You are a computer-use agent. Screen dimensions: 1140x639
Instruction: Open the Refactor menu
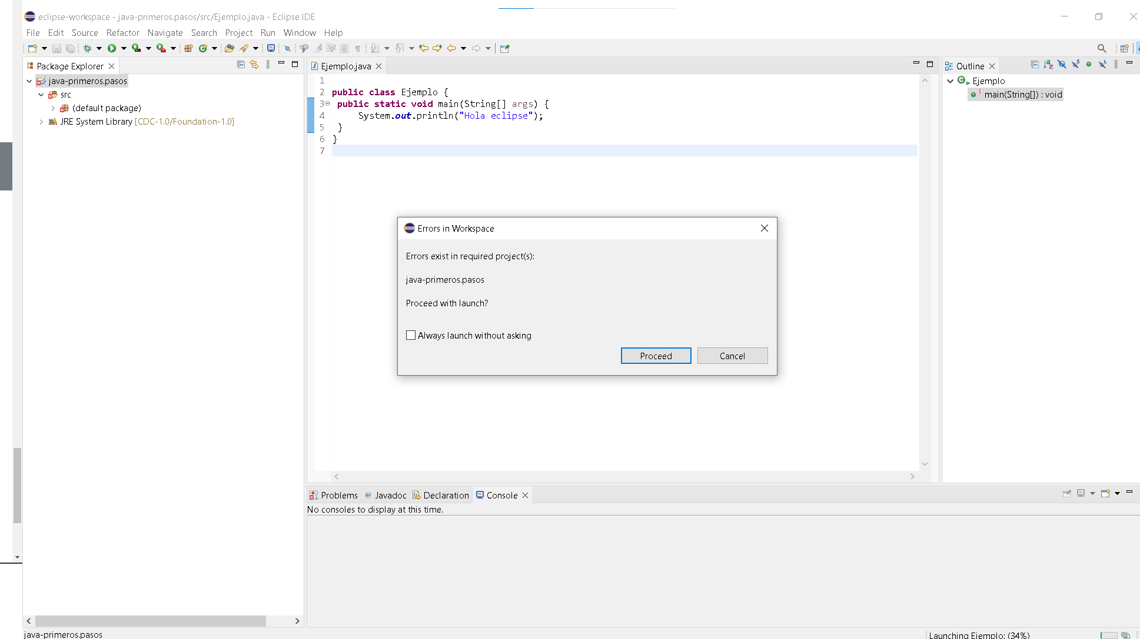(123, 33)
